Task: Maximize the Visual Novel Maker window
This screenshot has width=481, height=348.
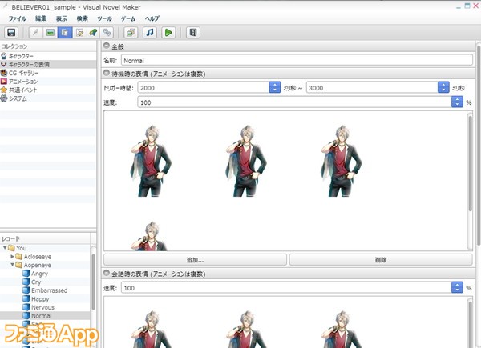Action: (x=467, y=6)
